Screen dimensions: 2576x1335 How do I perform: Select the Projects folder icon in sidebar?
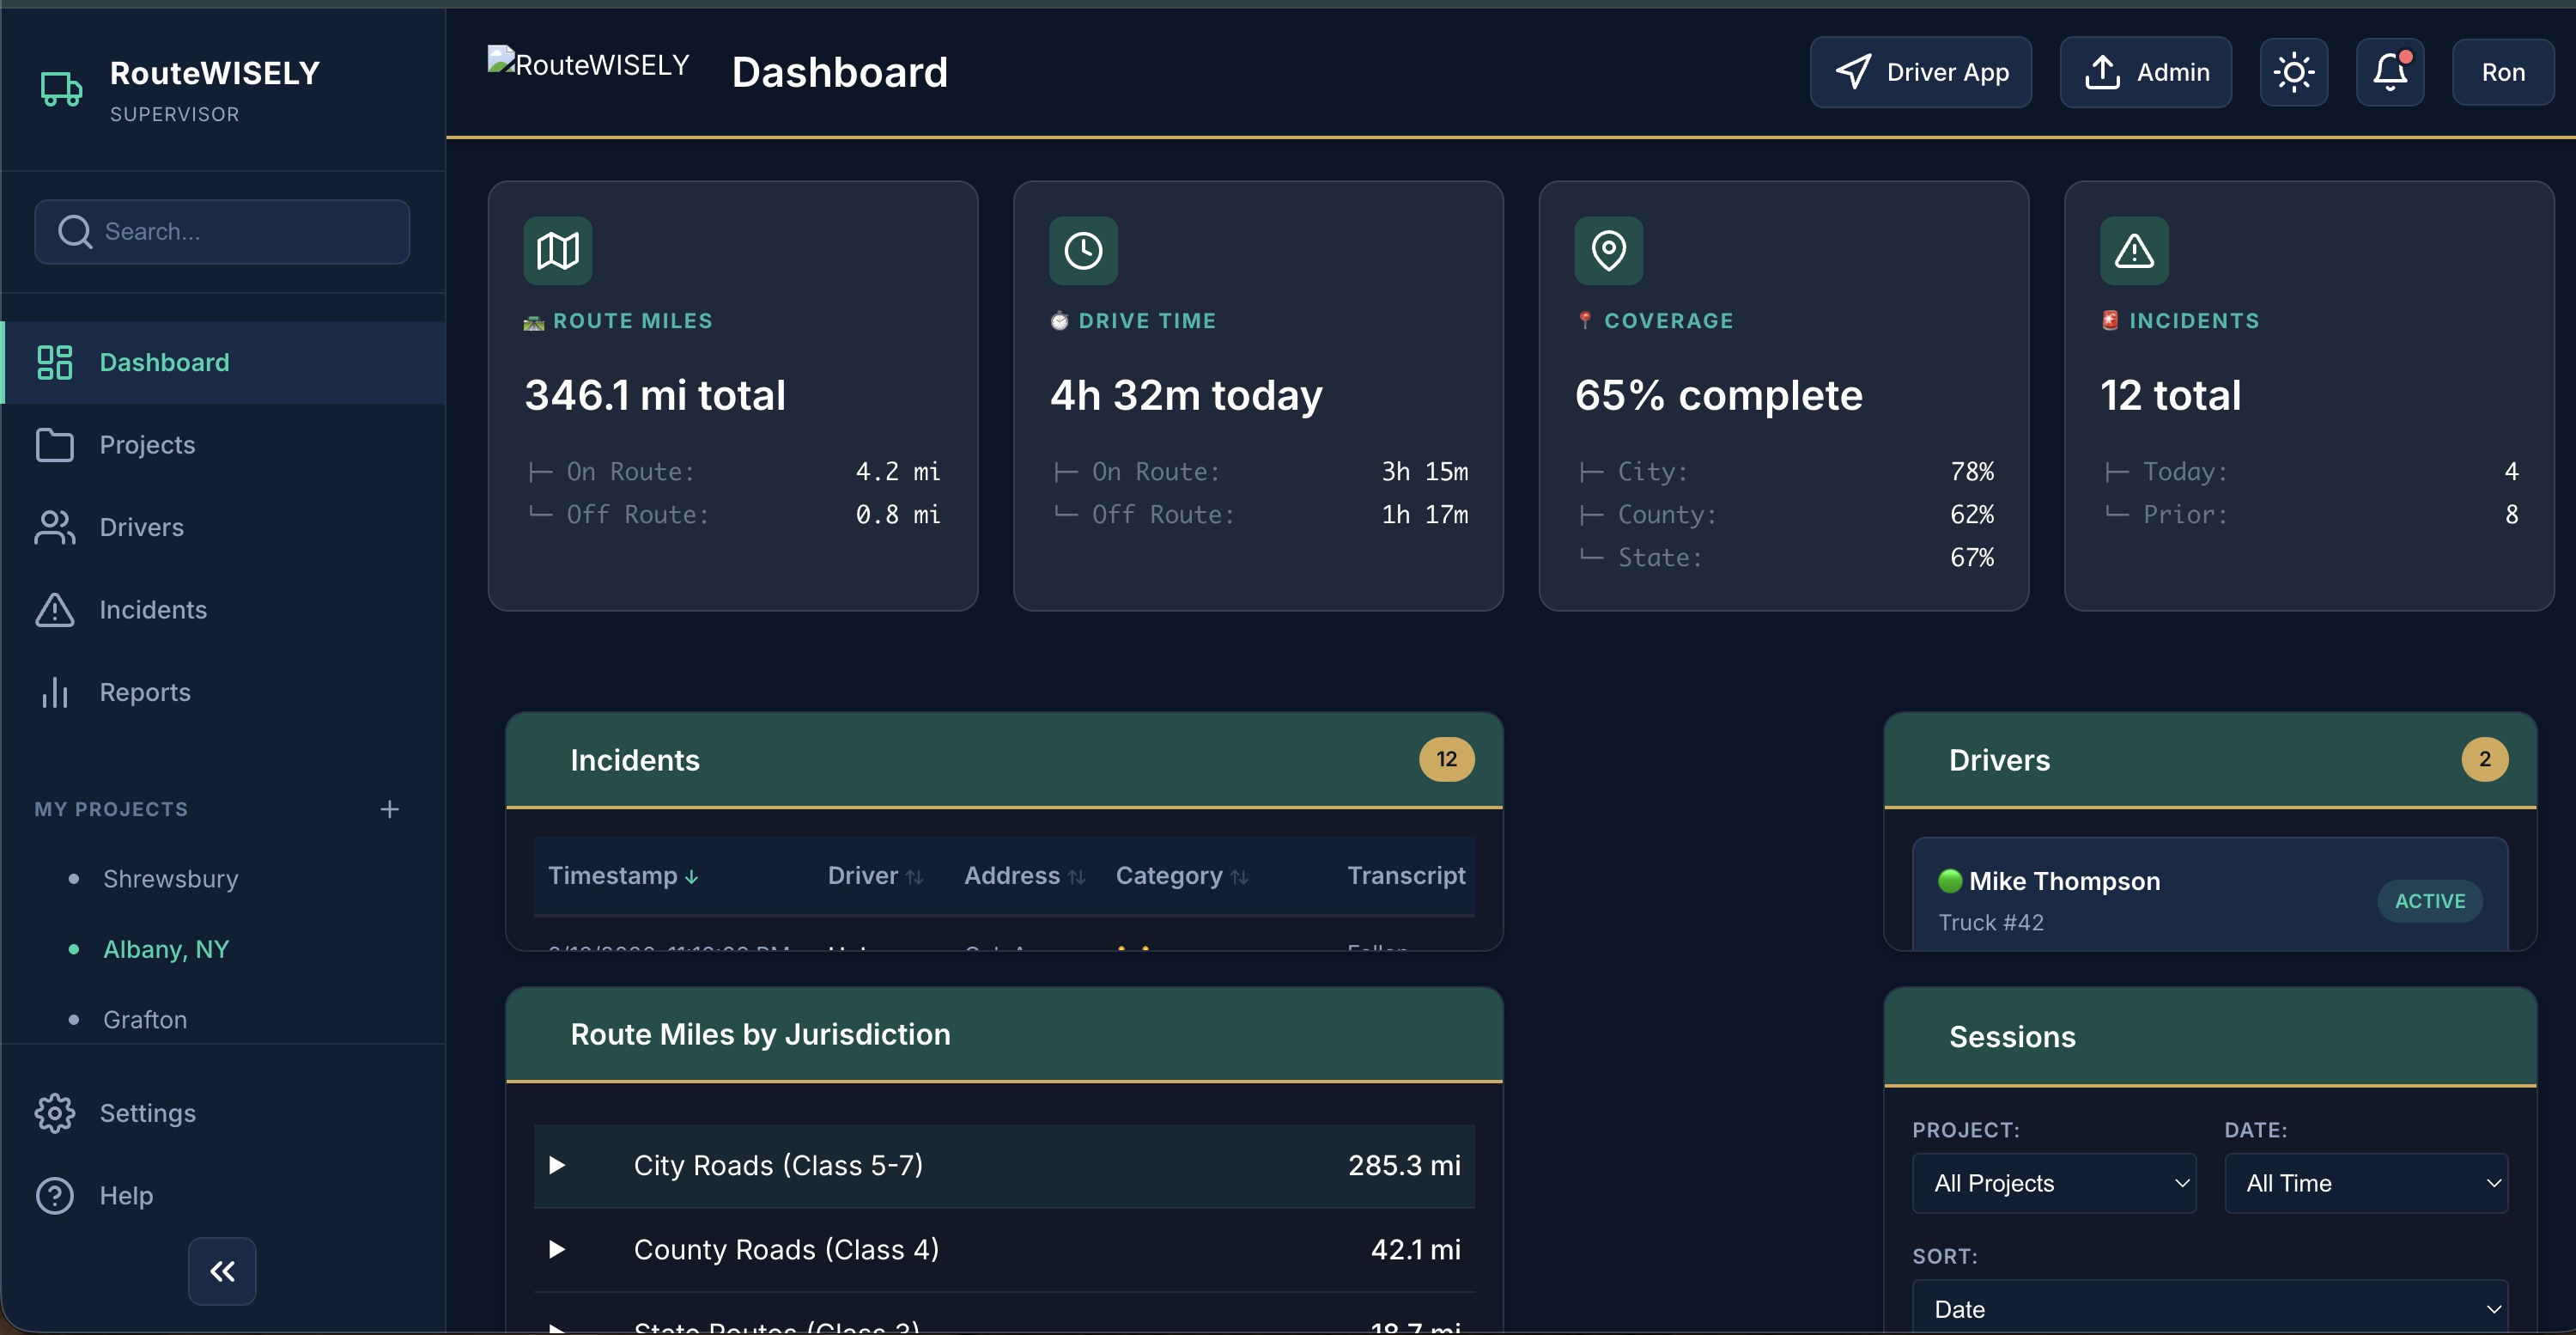(55, 444)
